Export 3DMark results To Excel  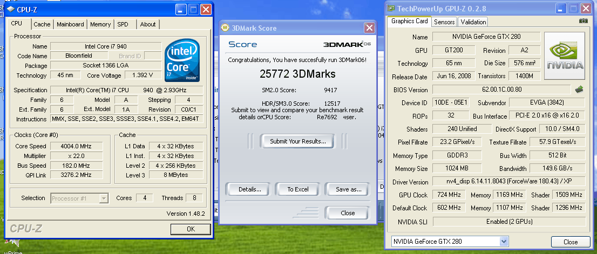[298, 189]
